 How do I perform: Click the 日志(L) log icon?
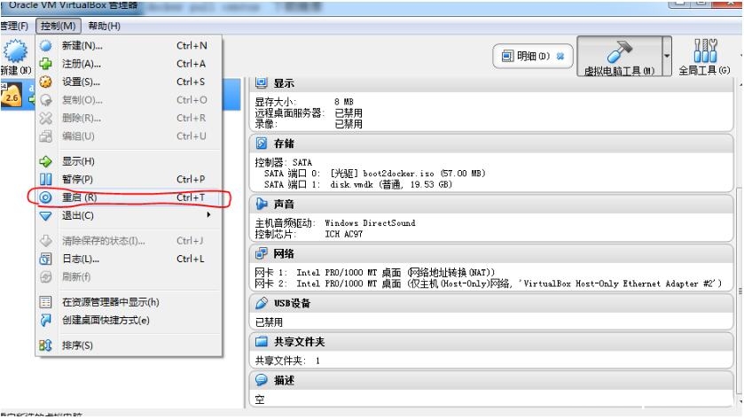point(45,259)
